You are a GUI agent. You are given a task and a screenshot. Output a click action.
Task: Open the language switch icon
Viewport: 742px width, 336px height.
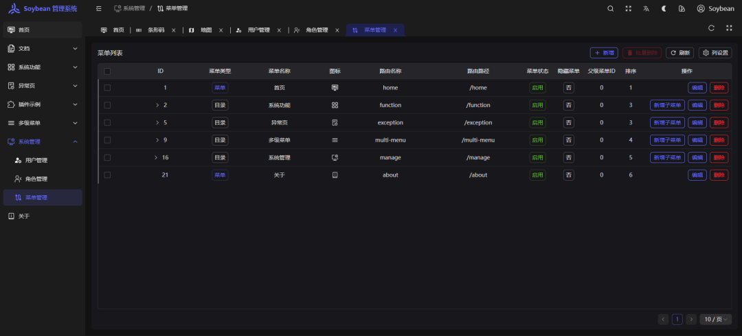[646, 9]
